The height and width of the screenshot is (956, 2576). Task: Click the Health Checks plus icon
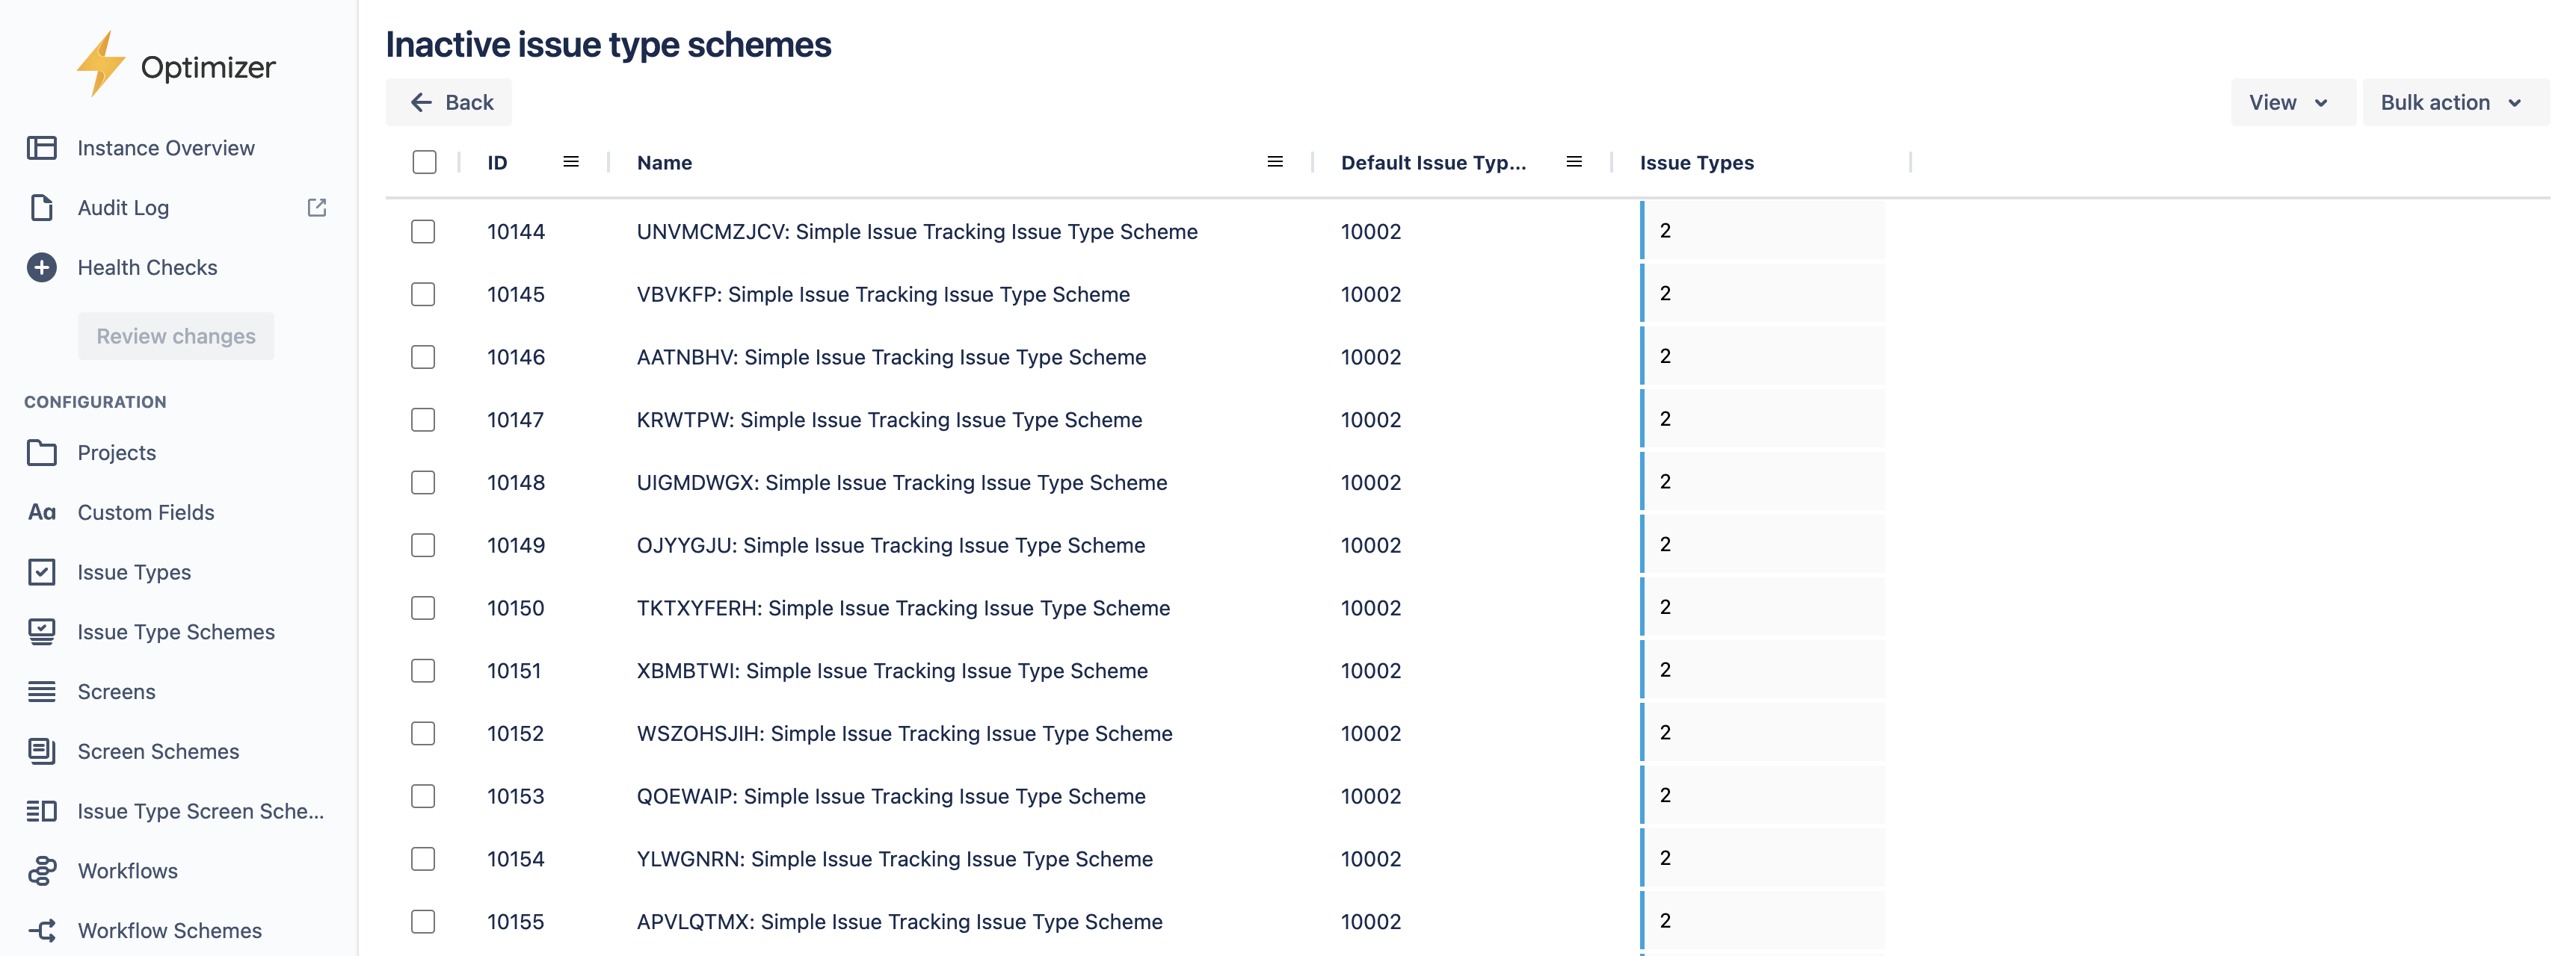tap(41, 267)
